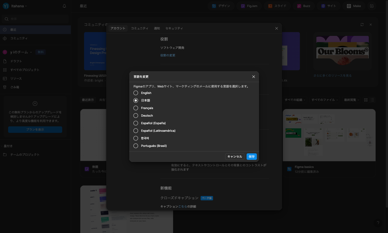Open the notification bell

click(64, 6)
